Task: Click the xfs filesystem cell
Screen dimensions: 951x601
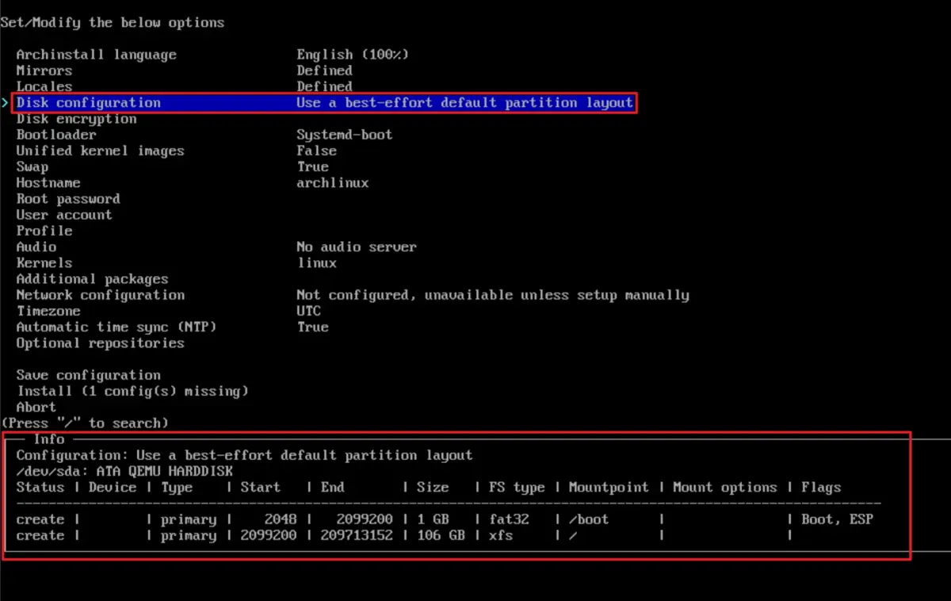Action: point(500,535)
